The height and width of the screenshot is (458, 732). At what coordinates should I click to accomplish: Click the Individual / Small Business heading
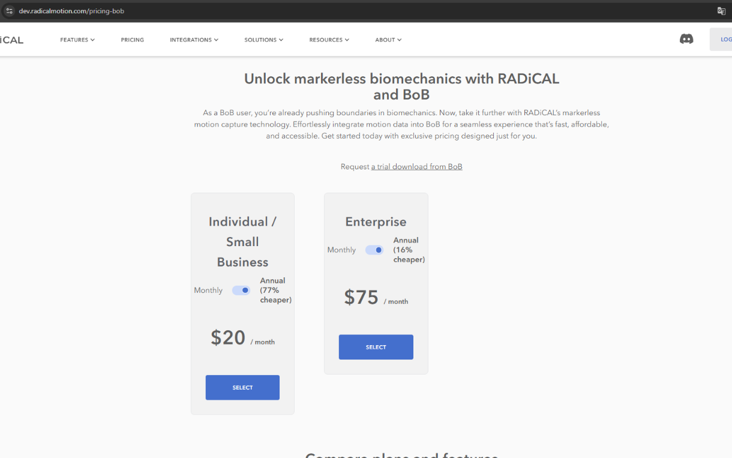click(242, 242)
